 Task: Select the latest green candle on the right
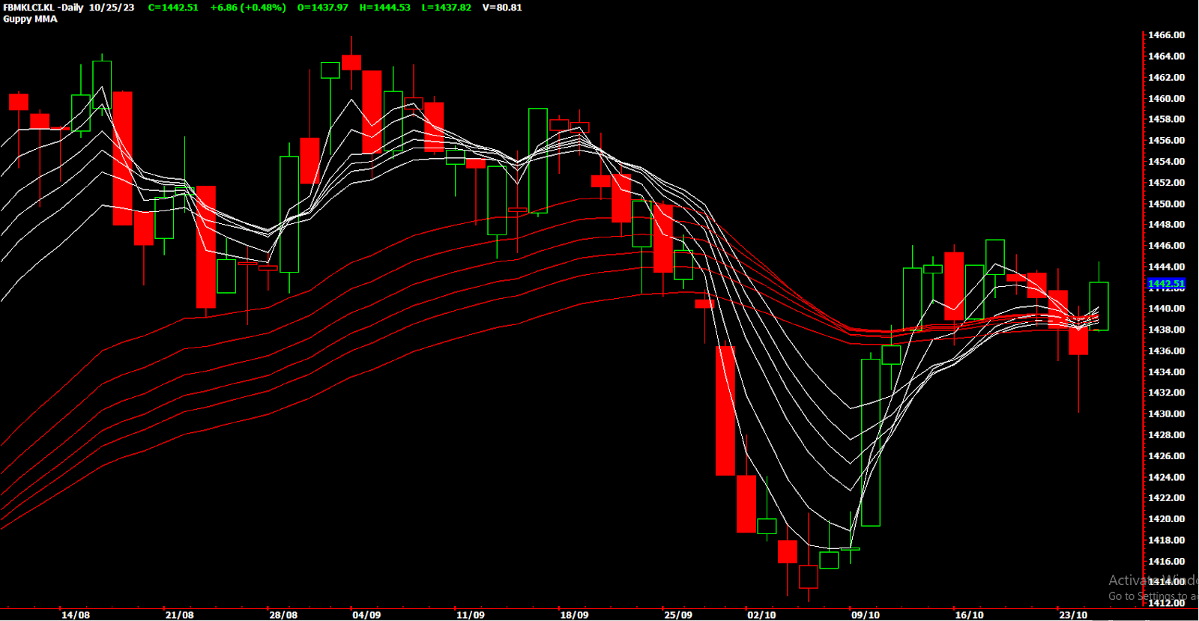(1099, 306)
